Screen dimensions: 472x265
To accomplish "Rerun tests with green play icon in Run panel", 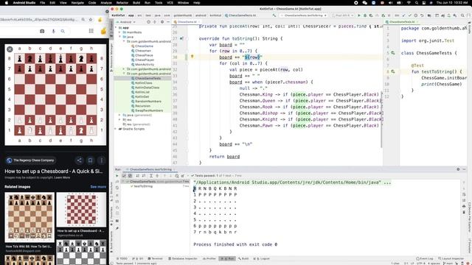I will 117,175.
